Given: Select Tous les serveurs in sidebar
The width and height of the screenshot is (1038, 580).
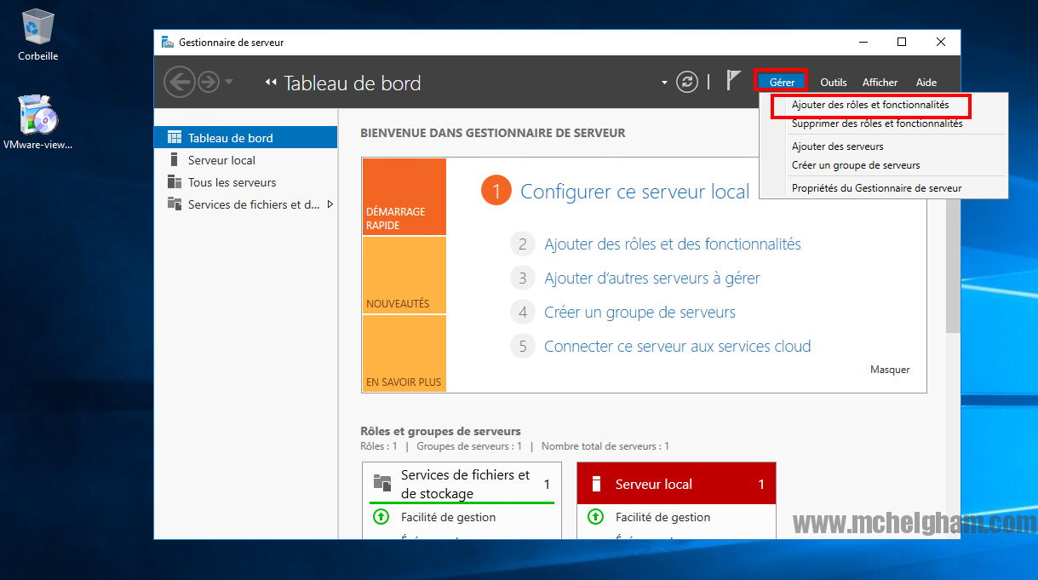Looking at the screenshot, I should (x=245, y=182).
